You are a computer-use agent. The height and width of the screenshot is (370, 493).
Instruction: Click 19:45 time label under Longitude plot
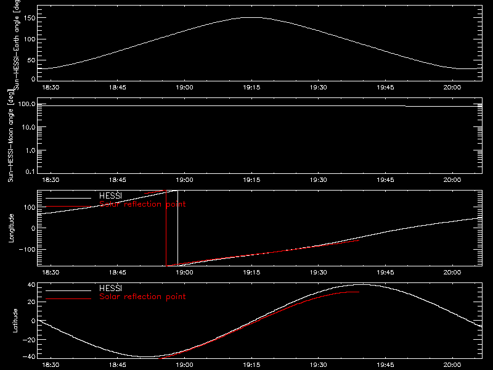click(x=385, y=272)
